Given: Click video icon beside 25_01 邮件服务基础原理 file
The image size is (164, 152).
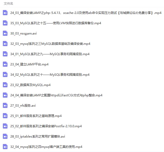Looking at the screenshot, I should (5, 116).
